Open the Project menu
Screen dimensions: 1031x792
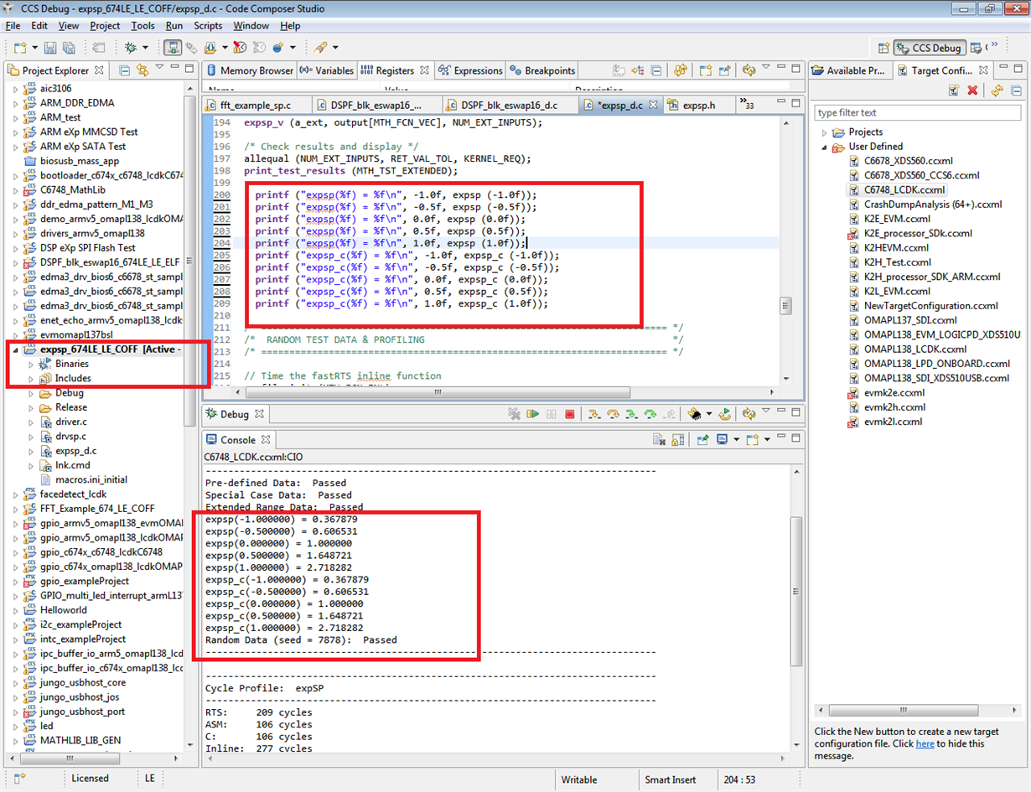[105, 26]
